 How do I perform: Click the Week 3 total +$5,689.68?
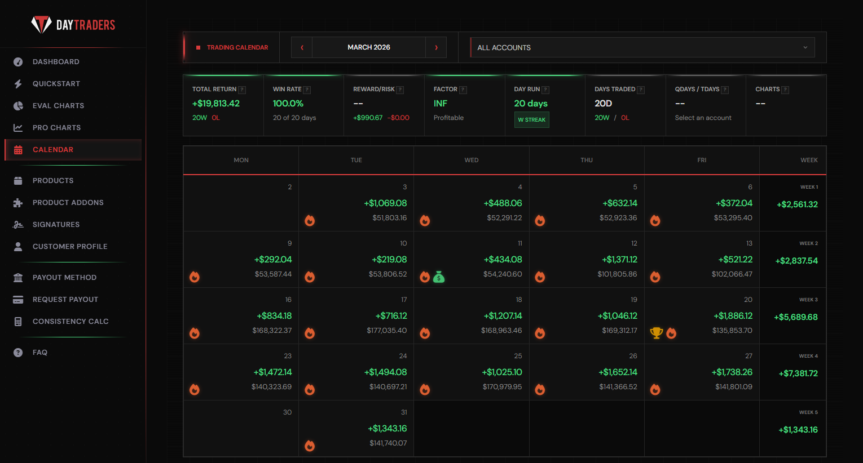796,317
